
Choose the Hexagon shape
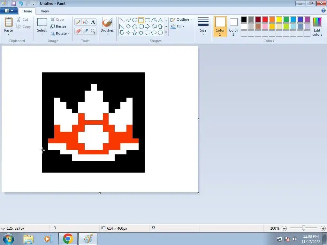click(x=141, y=26)
